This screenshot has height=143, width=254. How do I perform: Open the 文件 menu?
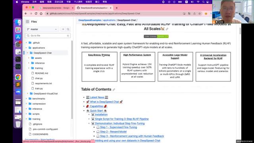[35, 2]
